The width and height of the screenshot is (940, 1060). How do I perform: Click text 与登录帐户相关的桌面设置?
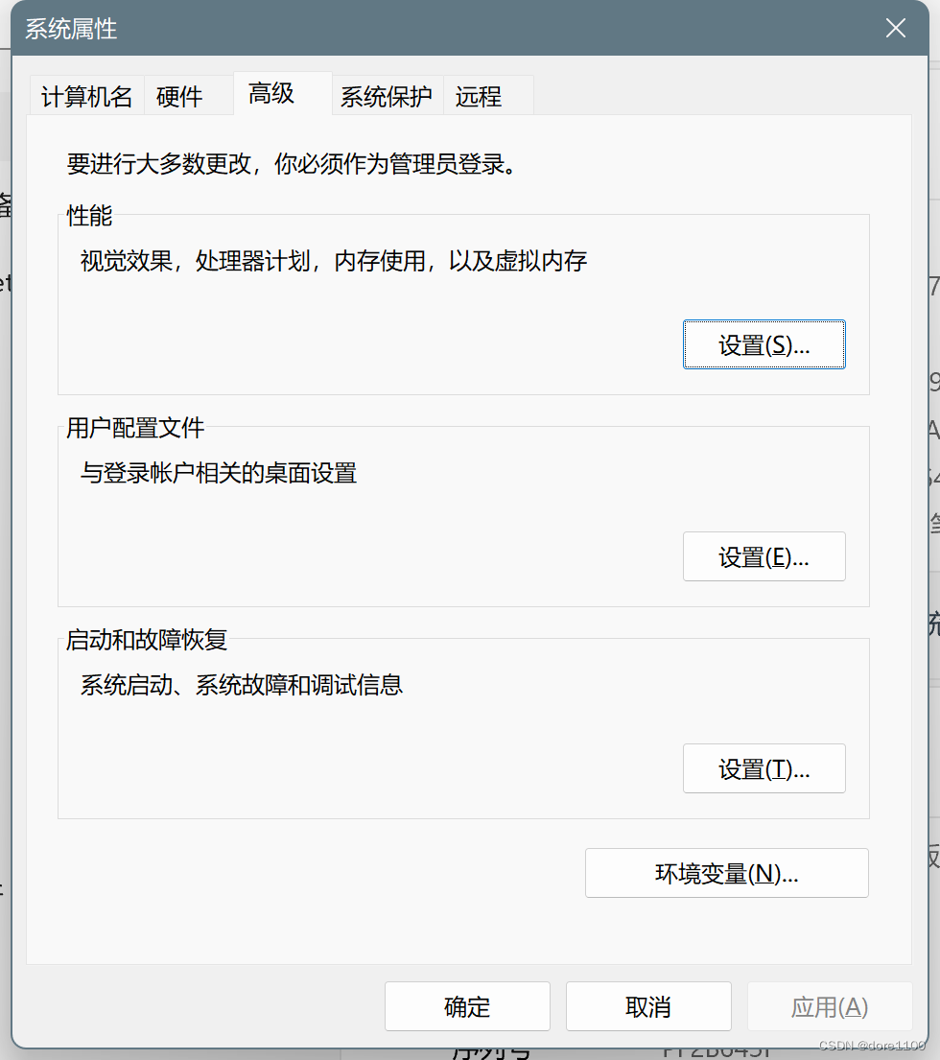click(x=219, y=473)
